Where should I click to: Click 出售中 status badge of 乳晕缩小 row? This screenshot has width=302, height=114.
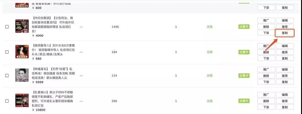coord(244,101)
